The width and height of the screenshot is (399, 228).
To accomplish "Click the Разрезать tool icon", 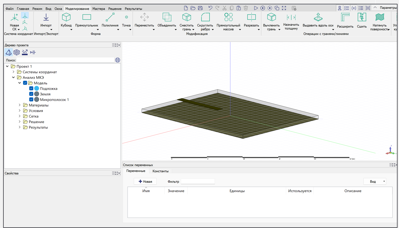I will pyautogui.click(x=251, y=20).
